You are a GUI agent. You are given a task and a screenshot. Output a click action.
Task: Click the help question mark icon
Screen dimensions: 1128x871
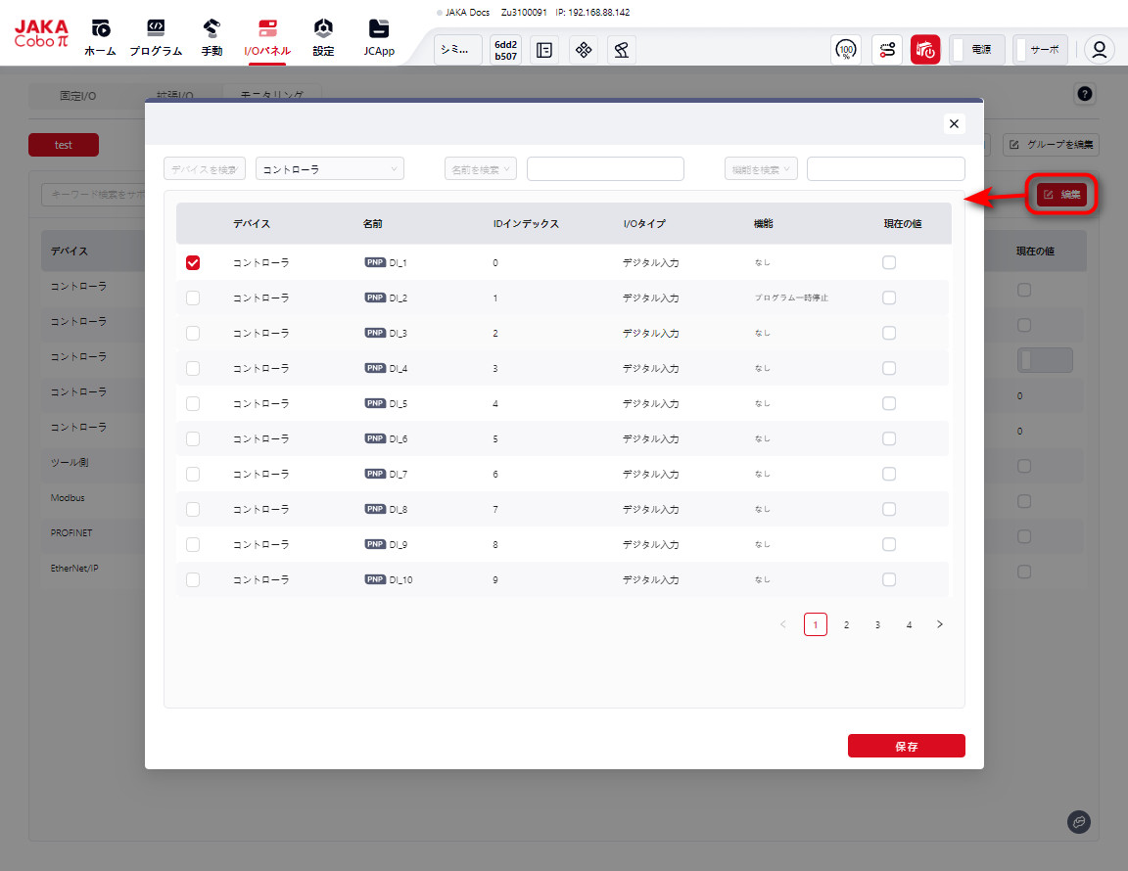1084,94
